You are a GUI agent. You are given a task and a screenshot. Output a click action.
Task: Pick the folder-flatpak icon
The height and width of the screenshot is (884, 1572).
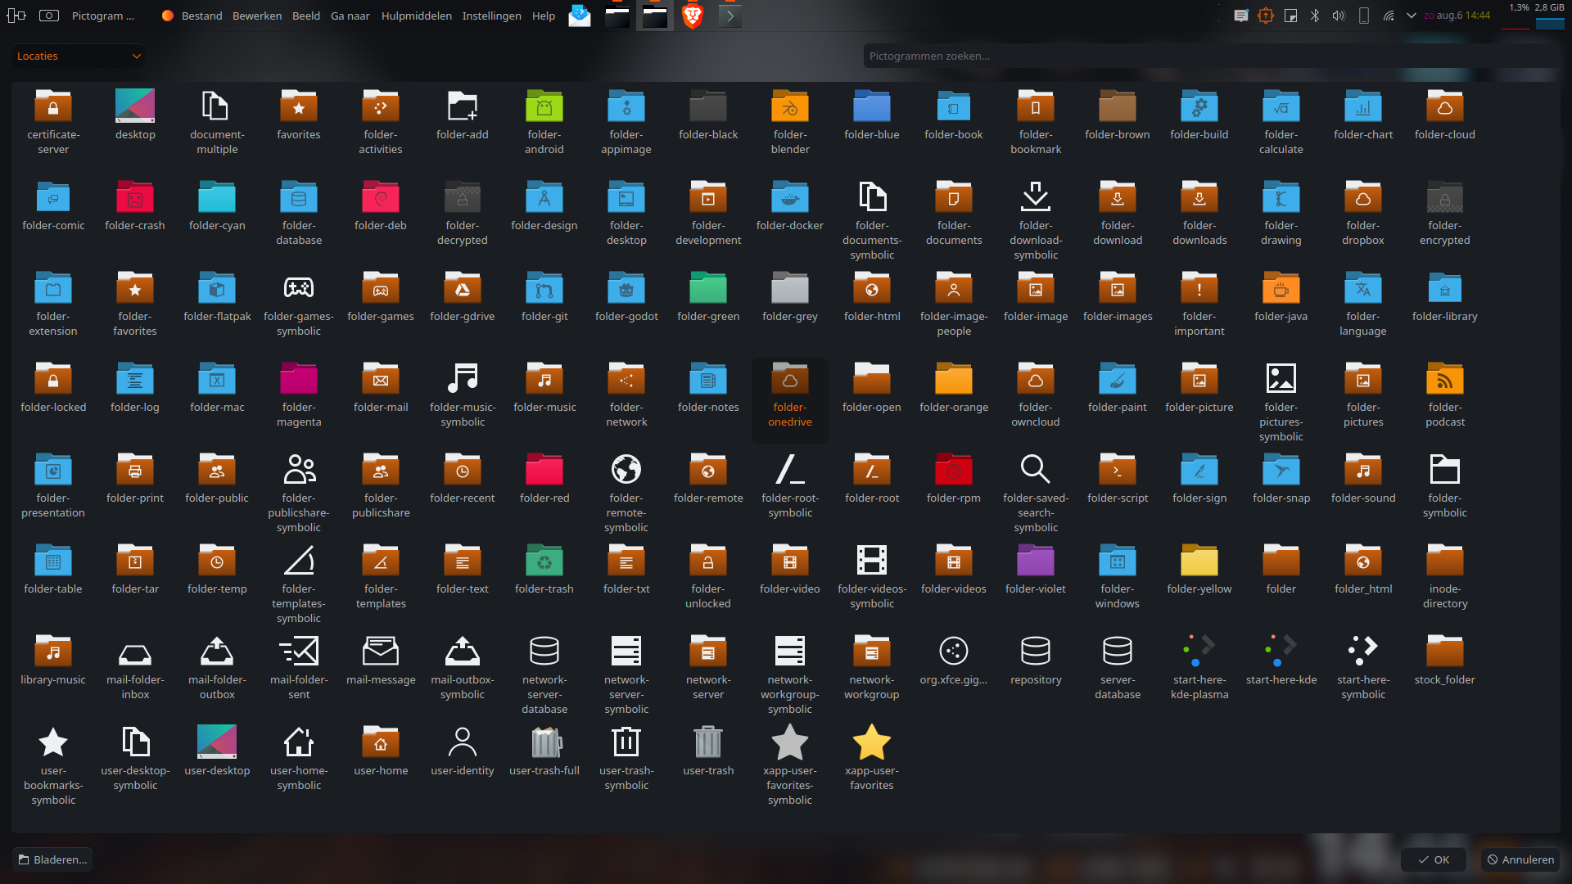click(216, 289)
